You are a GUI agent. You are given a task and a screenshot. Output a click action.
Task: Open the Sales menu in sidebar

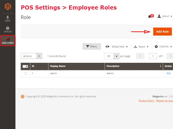tap(8, 19)
